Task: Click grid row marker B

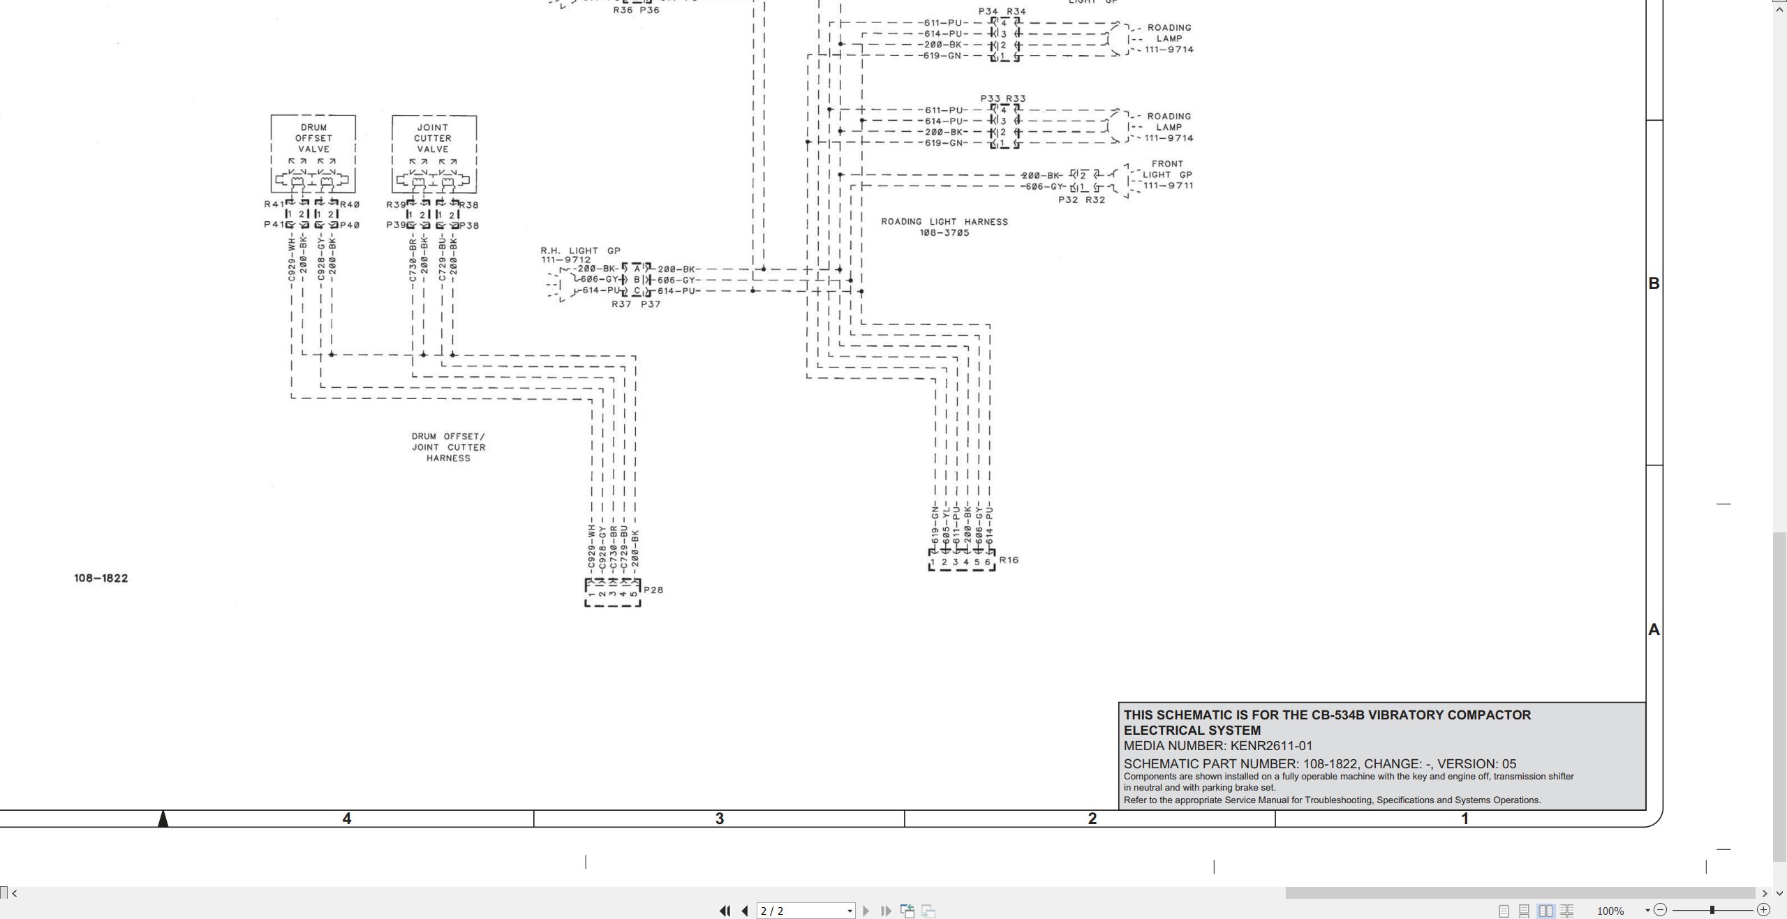Action: [1654, 283]
